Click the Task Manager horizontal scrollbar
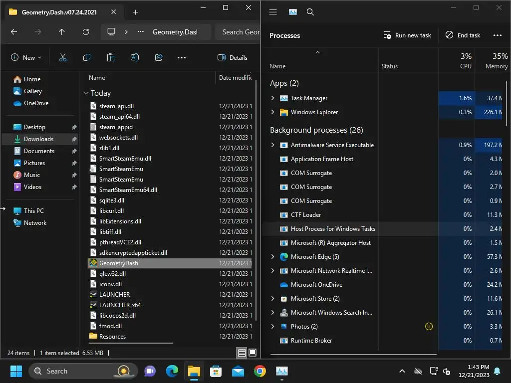 tap(353, 354)
